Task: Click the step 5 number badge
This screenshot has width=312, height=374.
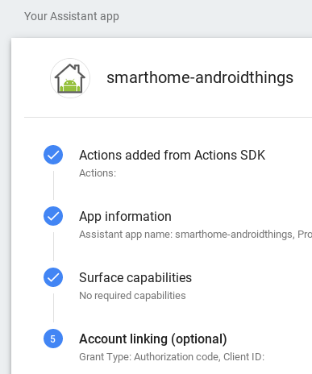Action: tap(53, 339)
